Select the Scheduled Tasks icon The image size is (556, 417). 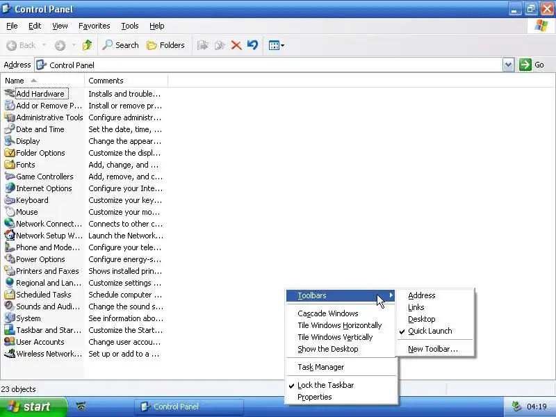[x=10, y=295]
